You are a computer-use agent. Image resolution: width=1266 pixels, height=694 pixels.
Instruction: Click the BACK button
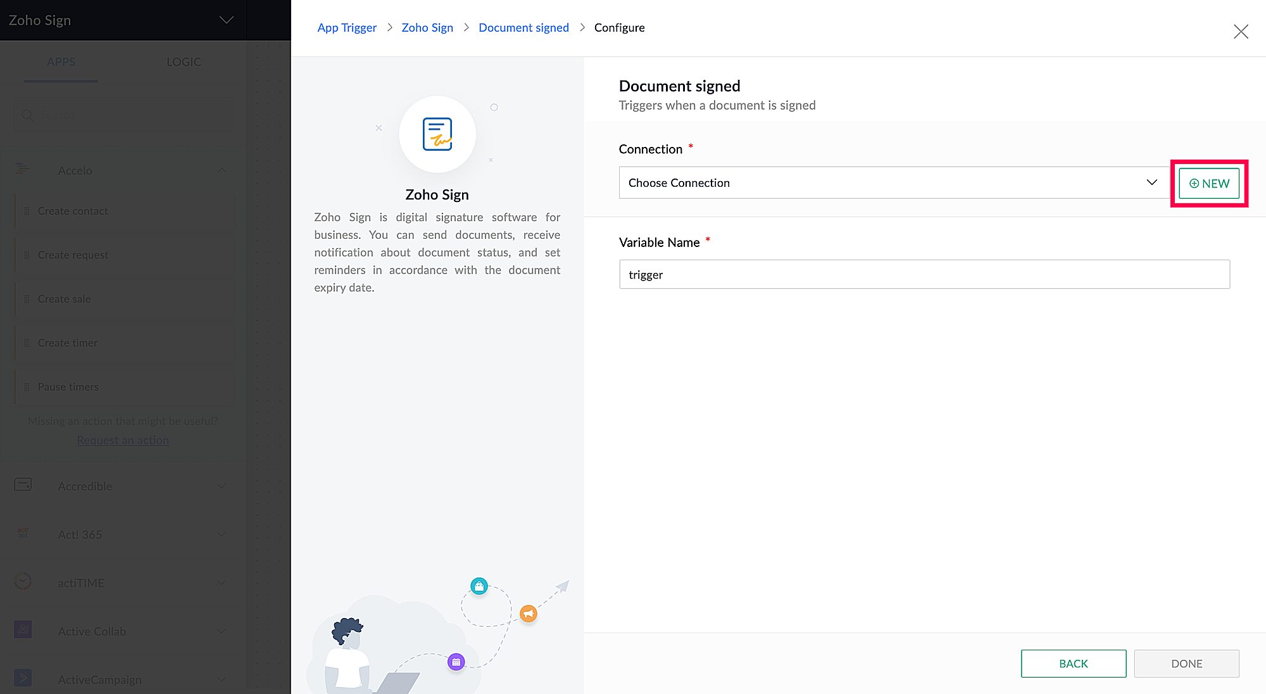pyautogui.click(x=1073, y=664)
